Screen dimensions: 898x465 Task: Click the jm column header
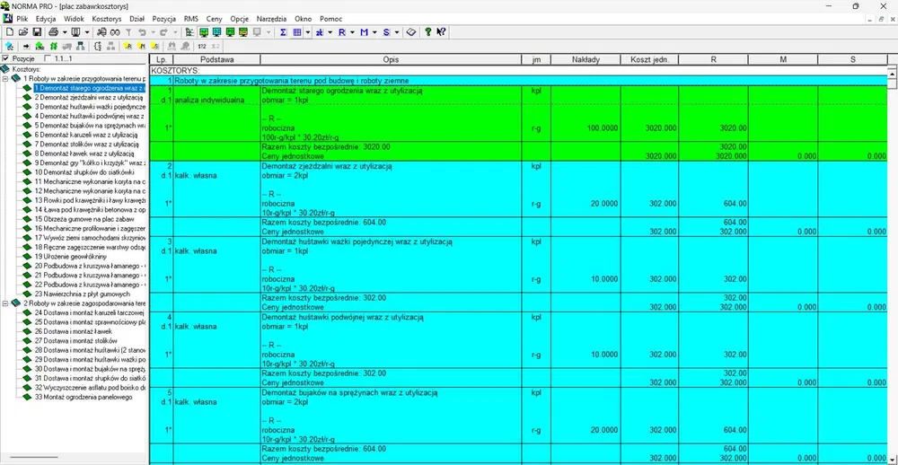(x=536, y=59)
